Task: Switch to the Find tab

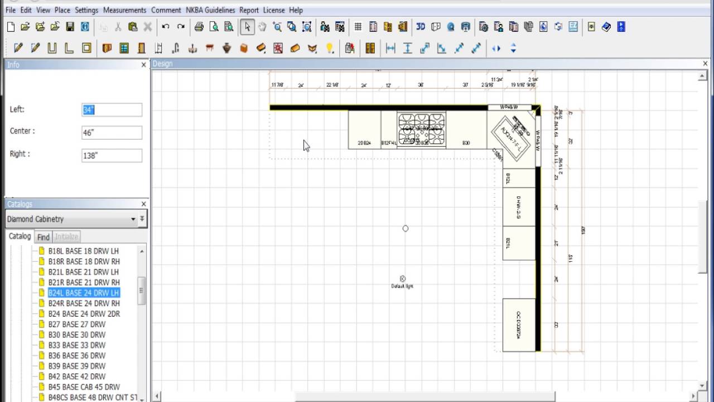Action: point(43,237)
